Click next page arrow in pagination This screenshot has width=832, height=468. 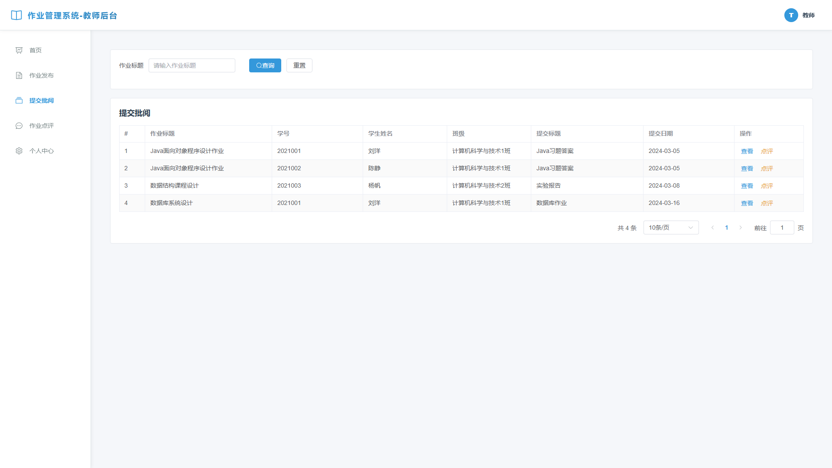(741, 227)
